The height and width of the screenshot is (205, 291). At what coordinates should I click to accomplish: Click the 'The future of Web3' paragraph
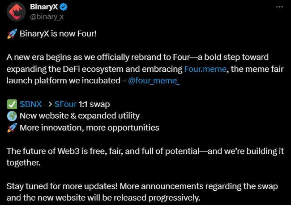(x=145, y=157)
